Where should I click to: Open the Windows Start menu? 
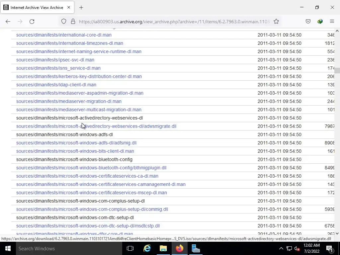coord(8,248)
